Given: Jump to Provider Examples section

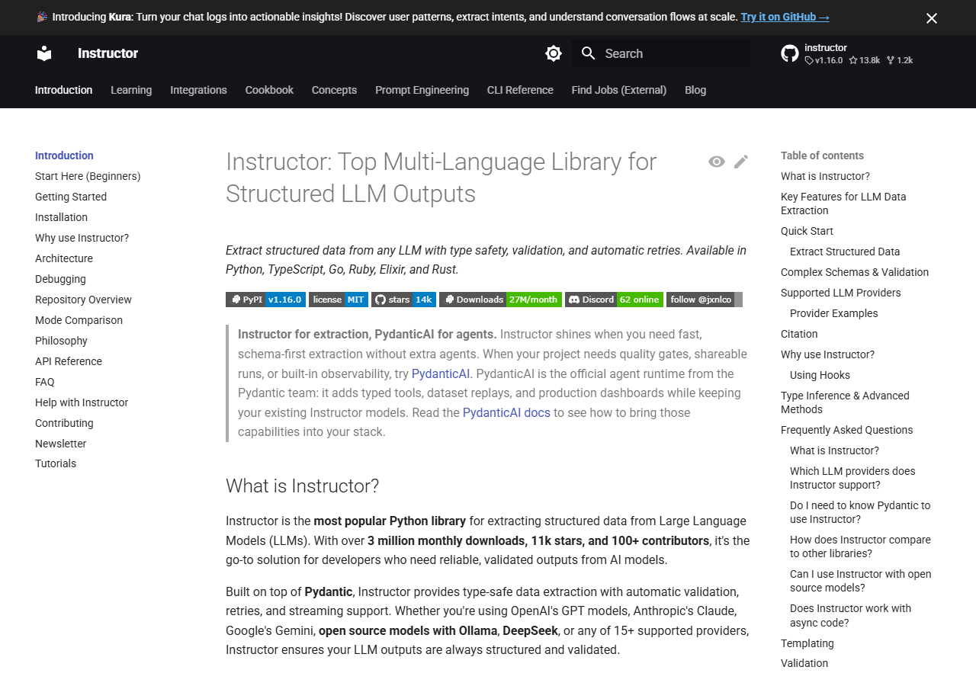Looking at the screenshot, I should (x=834, y=313).
